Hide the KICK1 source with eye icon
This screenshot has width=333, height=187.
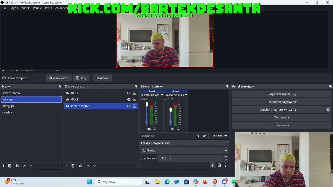(129, 93)
